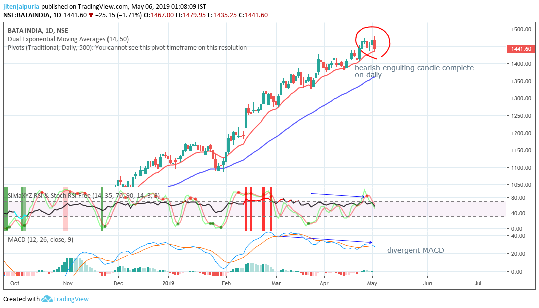The width and height of the screenshot is (539, 308).
Task: Click the 20.00 MACD axis label
Action: click(518, 254)
